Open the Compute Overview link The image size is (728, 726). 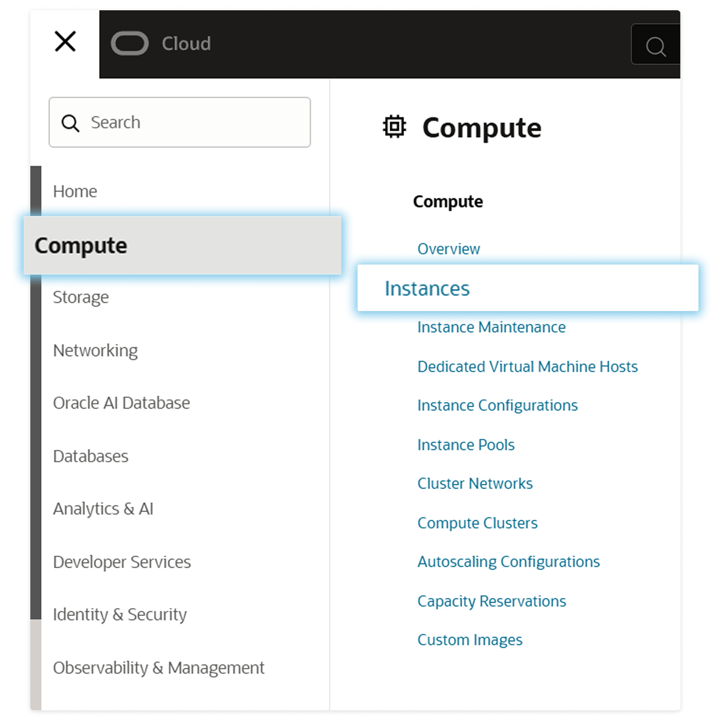(448, 249)
